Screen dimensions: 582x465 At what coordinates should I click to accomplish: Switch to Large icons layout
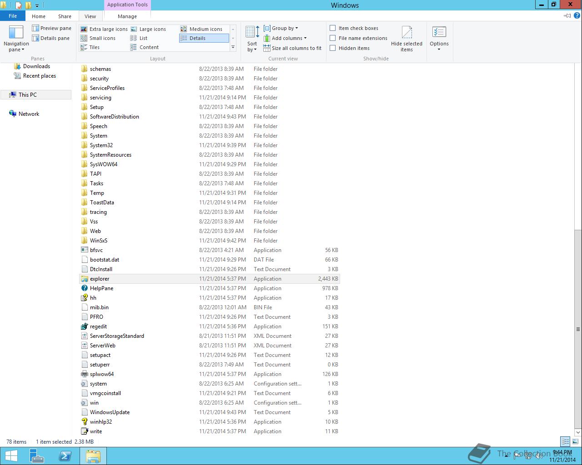[x=148, y=29]
